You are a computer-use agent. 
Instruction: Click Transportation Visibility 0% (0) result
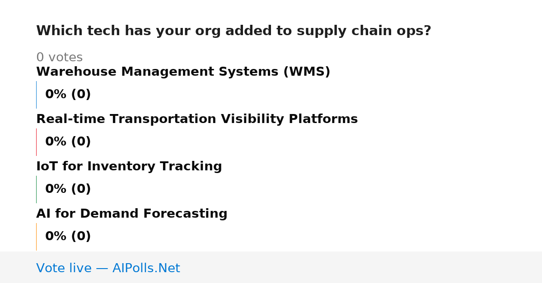tap(68, 142)
